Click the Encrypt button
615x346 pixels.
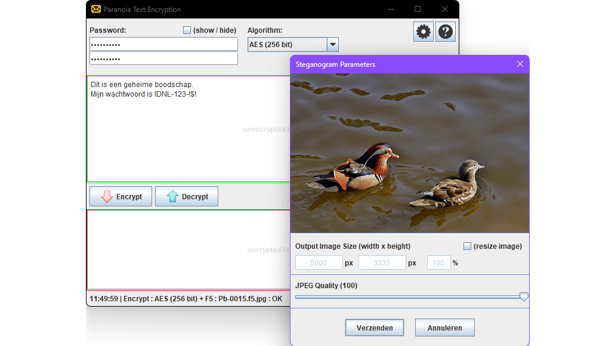click(x=121, y=196)
